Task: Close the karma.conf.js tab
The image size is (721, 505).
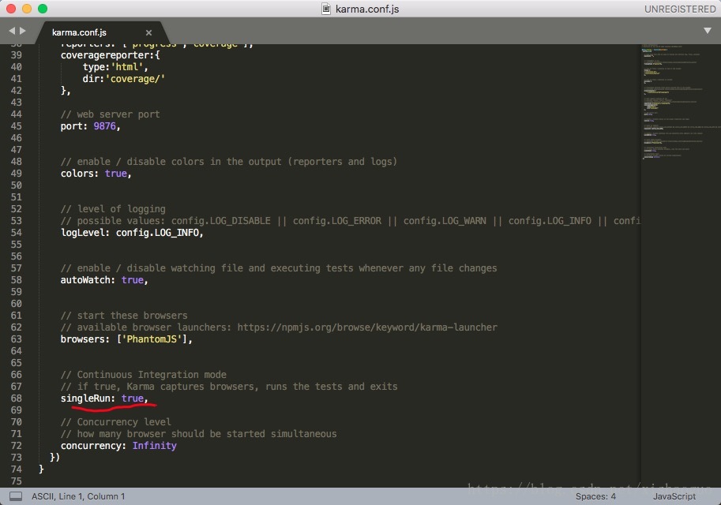Action: pyautogui.click(x=148, y=32)
